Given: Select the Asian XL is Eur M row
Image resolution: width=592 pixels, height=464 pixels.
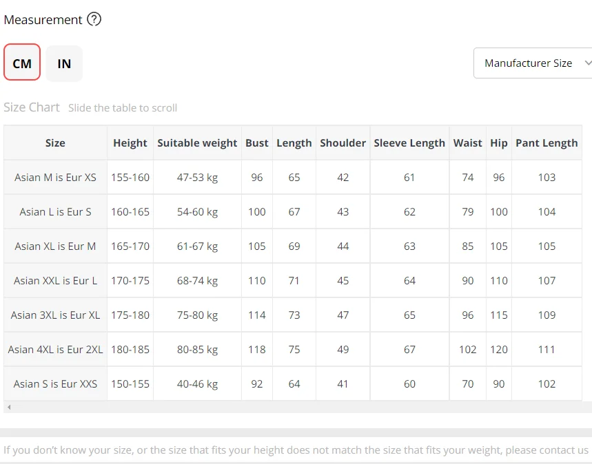Looking at the screenshot, I should click(55, 246).
